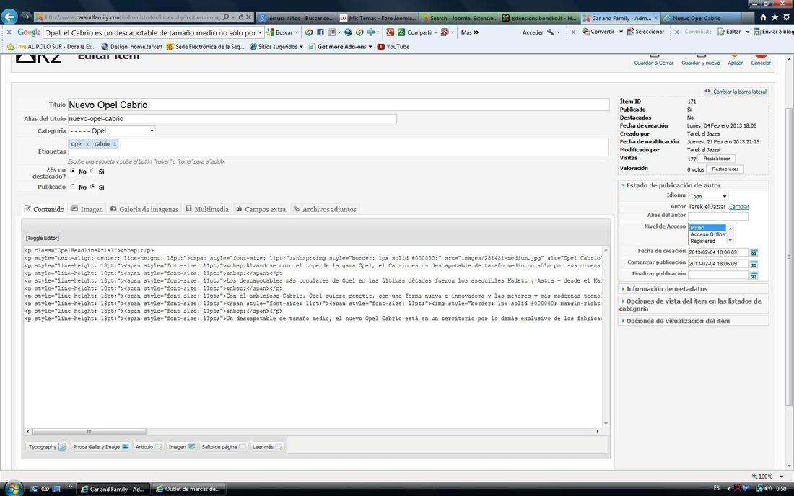Click the Toggle Editor link
This screenshot has width=794, height=496.
click(43, 238)
